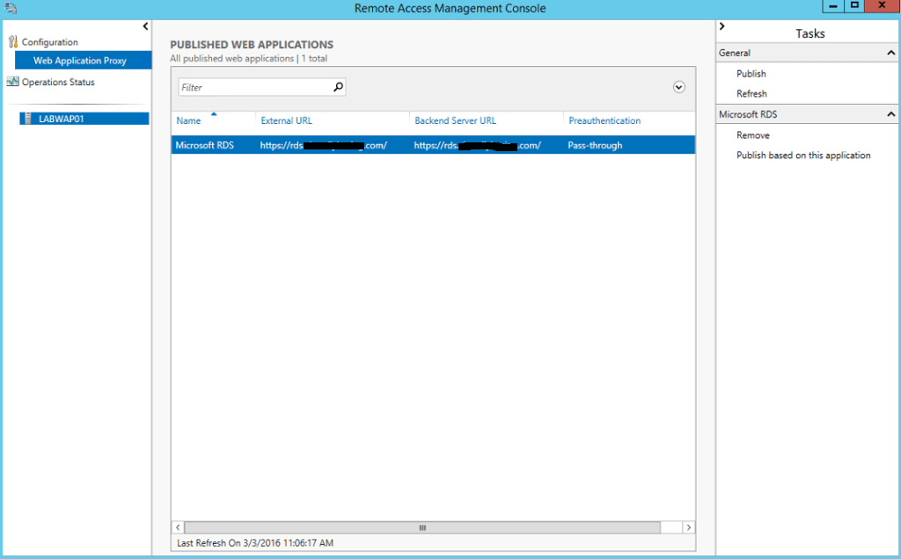901x559 pixels.
Task: Sort by the Name column header
Action: point(188,120)
